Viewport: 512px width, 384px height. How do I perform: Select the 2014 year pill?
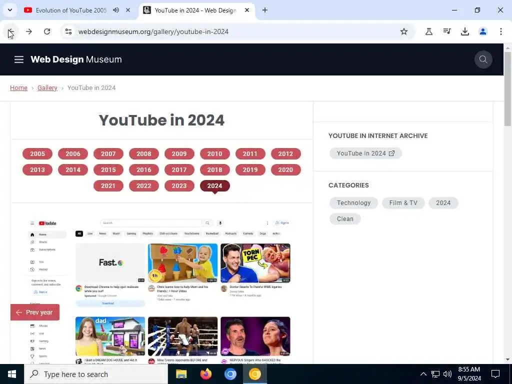pos(73,170)
